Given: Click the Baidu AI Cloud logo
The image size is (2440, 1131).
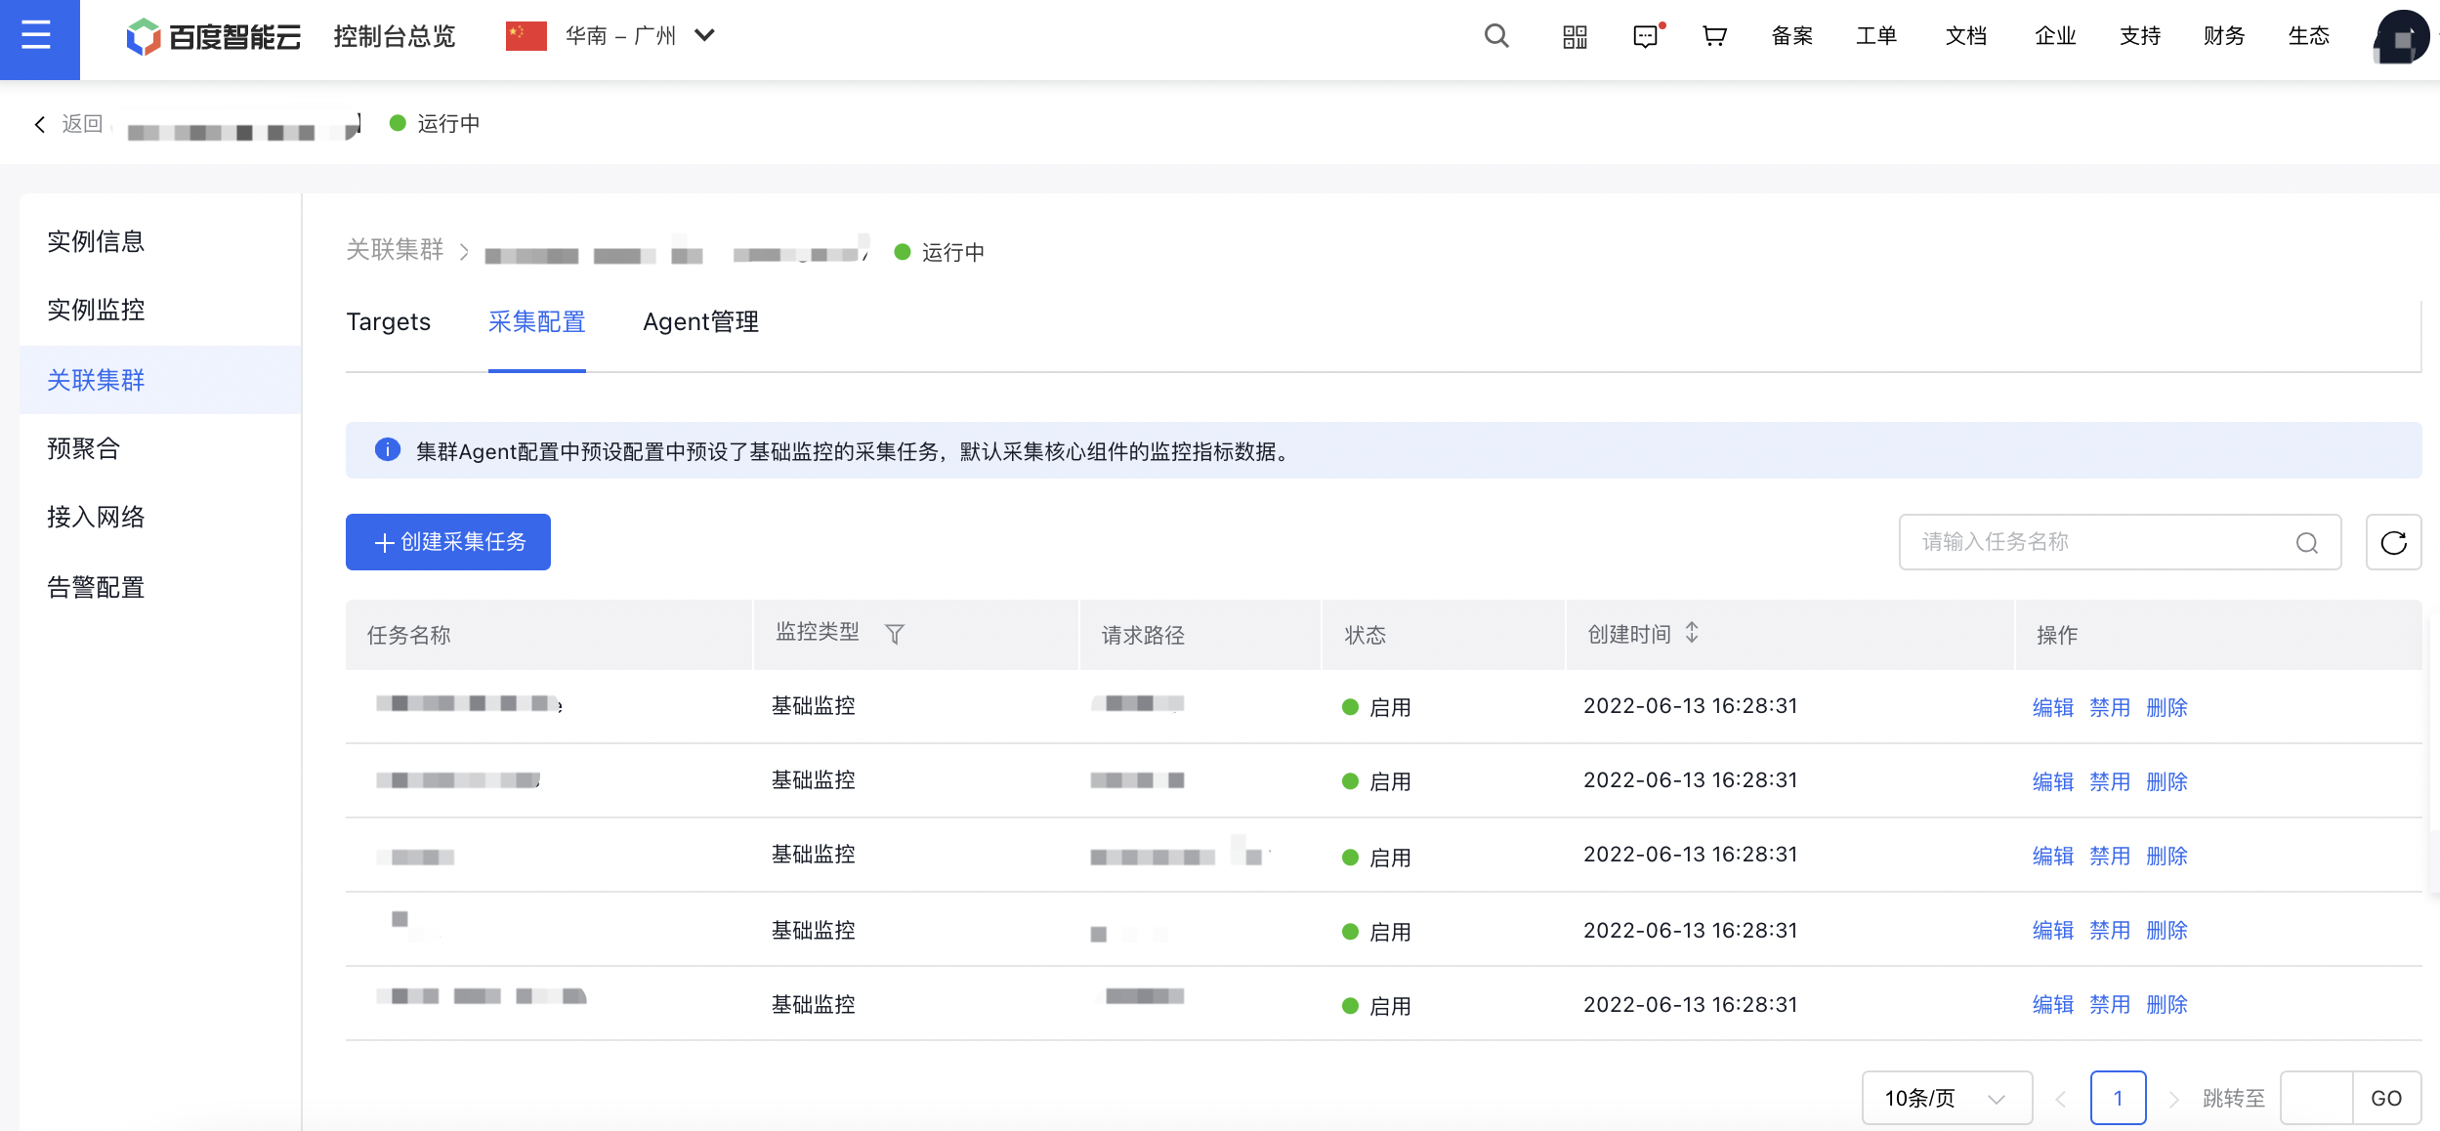Looking at the screenshot, I should (x=213, y=37).
